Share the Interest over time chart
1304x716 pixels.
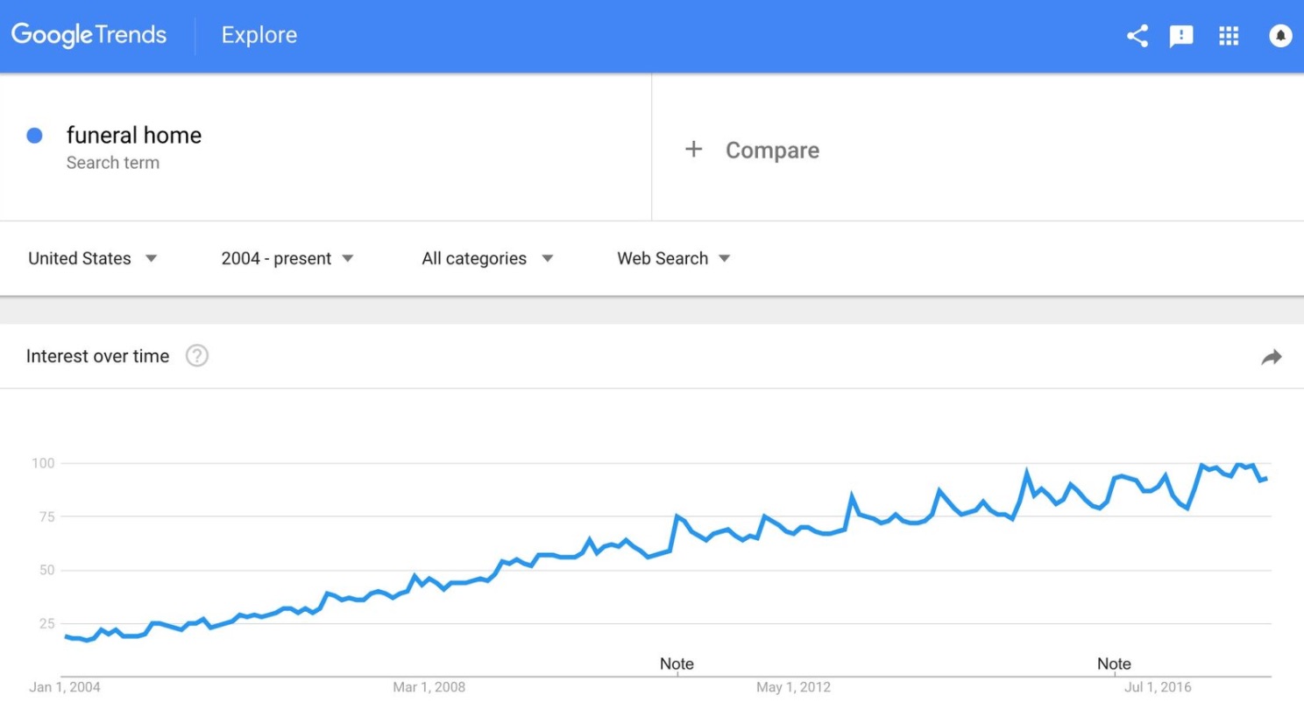click(x=1272, y=356)
